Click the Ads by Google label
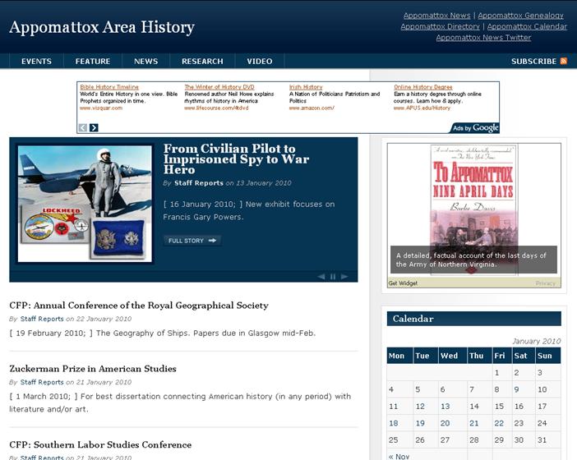Screen dimensions: 577x460 point(475,128)
